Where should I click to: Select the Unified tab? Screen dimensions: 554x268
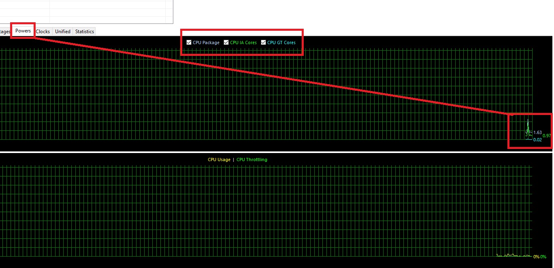[x=63, y=32]
